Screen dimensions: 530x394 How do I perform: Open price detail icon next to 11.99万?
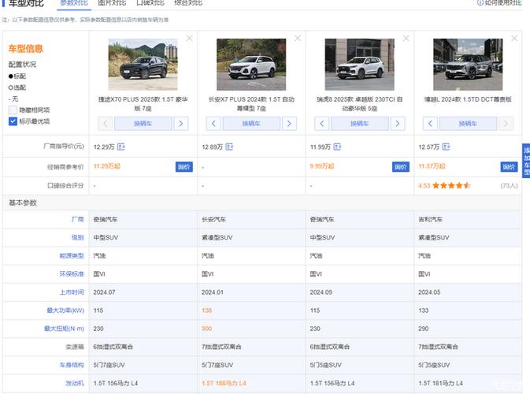coord(337,147)
